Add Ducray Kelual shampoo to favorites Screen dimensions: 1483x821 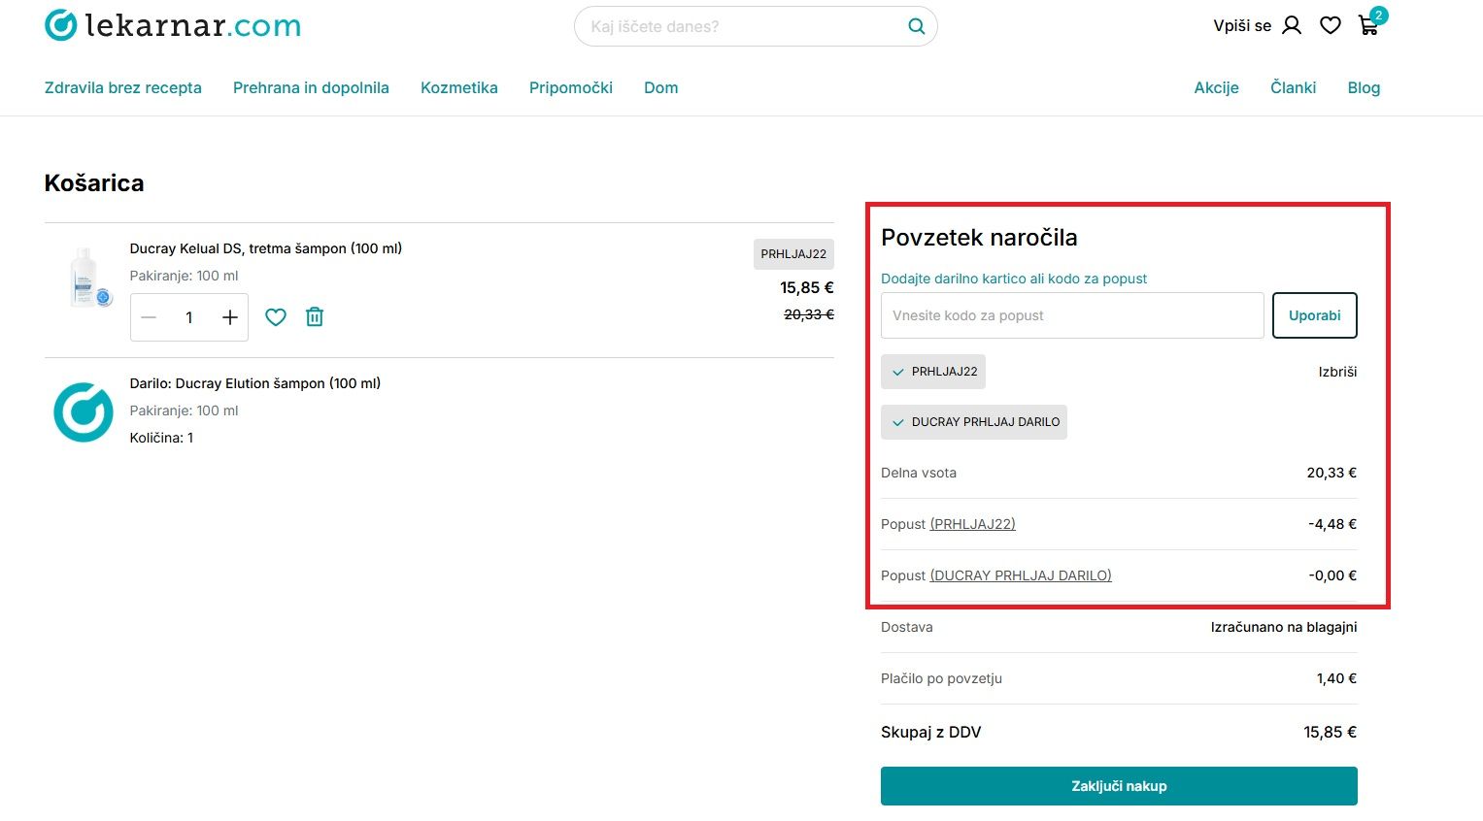(x=276, y=317)
